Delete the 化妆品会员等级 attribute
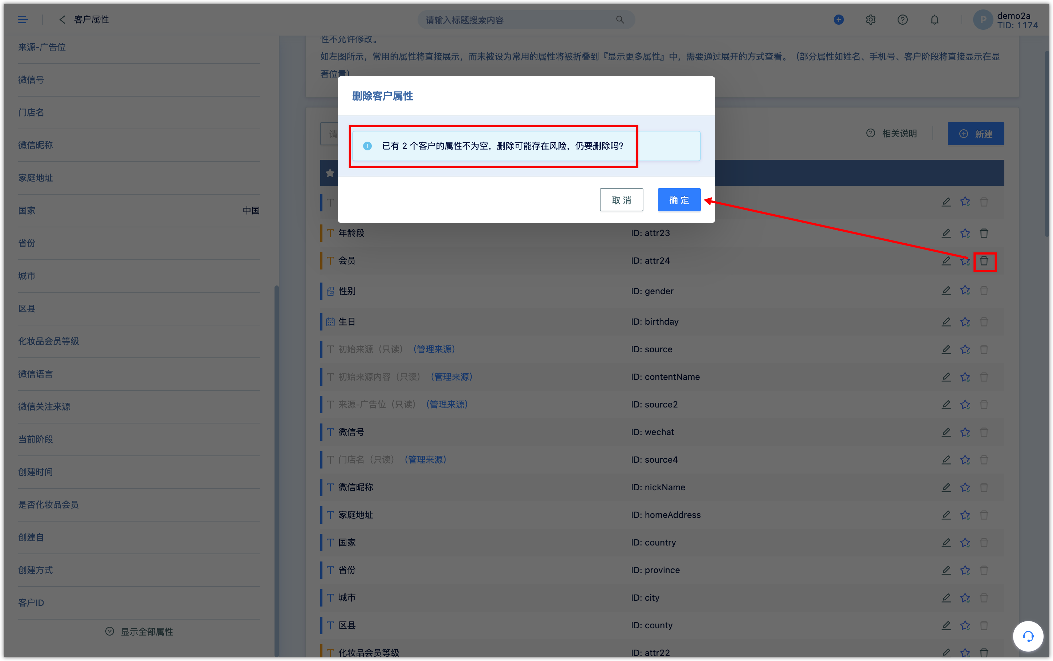Image resolution: width=1053 pixels, height=661 pixels. (x=984, y=653)
